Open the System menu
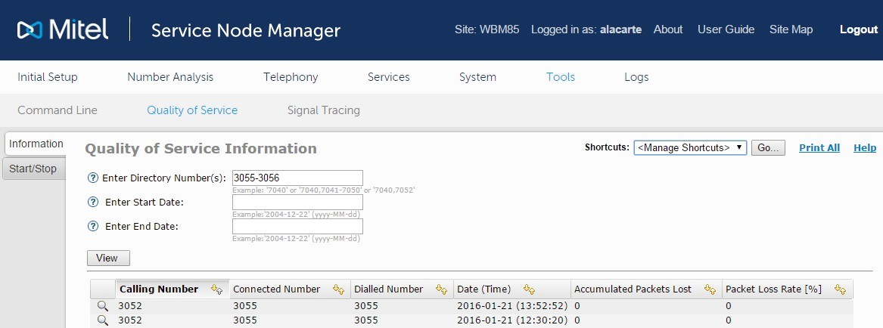This screenshot has width=883, height=328. [x=477, y=77]
